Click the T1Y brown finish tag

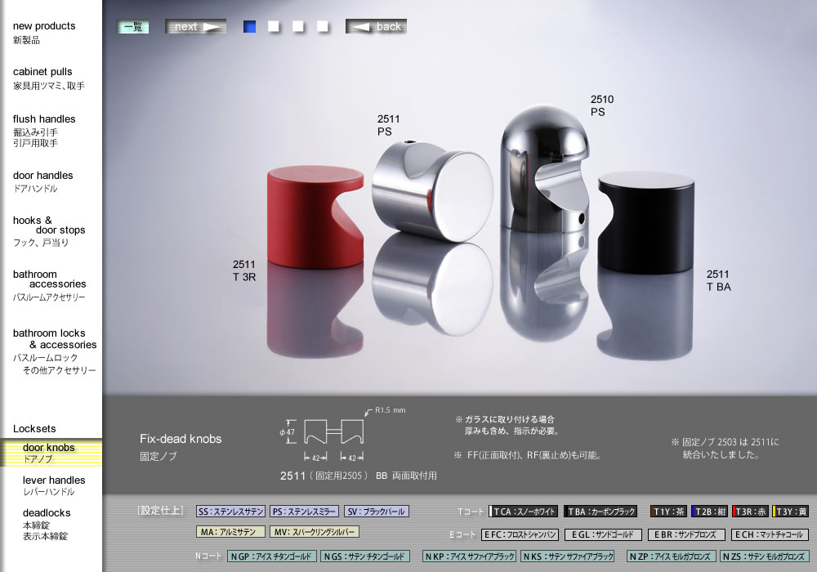pos(668,512)
